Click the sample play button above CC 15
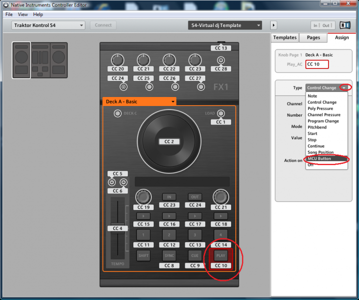 click(x=143, y=216)
